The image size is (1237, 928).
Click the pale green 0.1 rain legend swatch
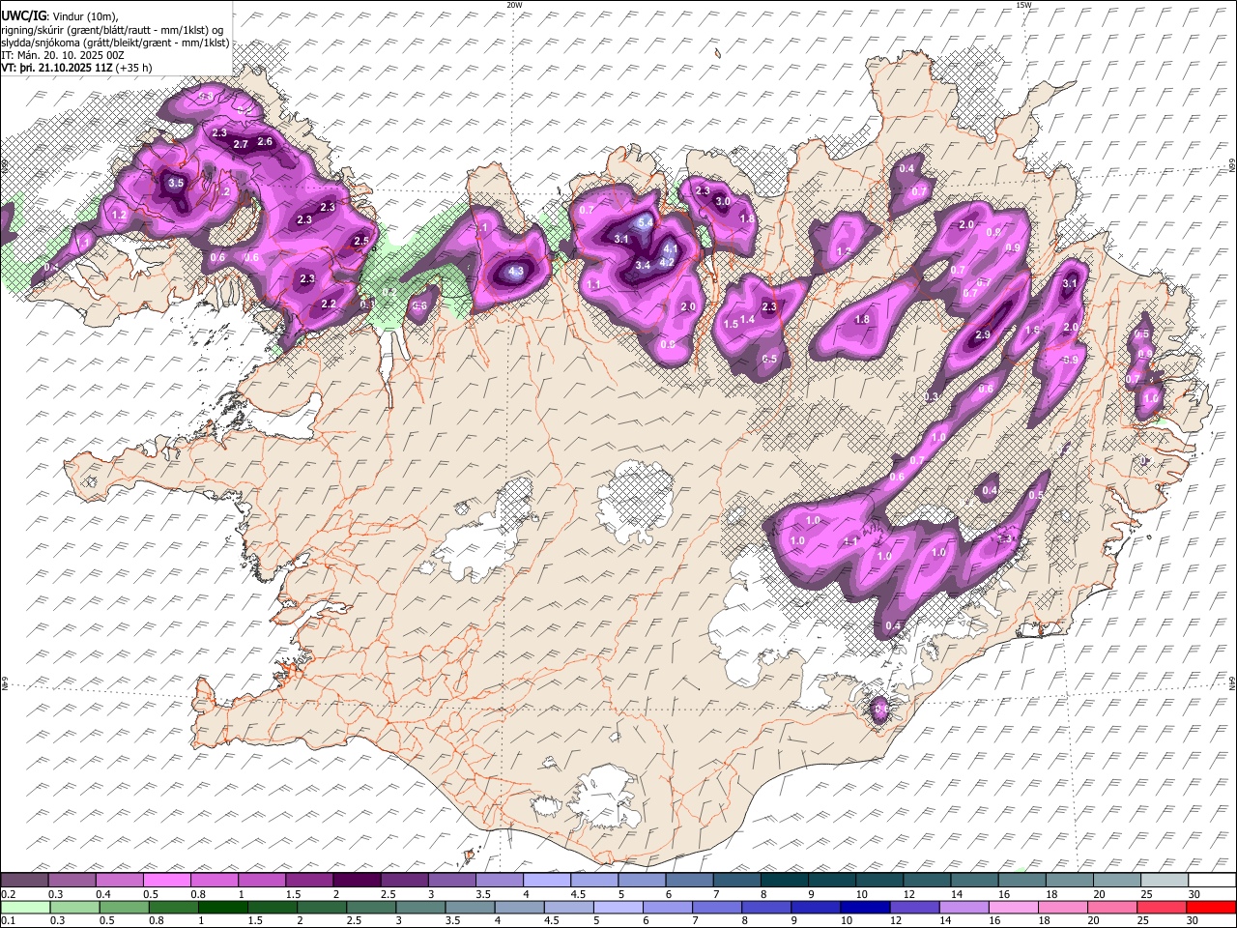24,907
